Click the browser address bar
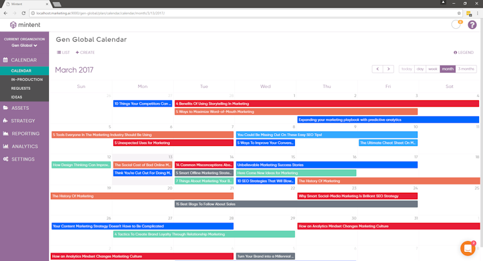This screenshot has width=483, height=261. coord(245,14)
